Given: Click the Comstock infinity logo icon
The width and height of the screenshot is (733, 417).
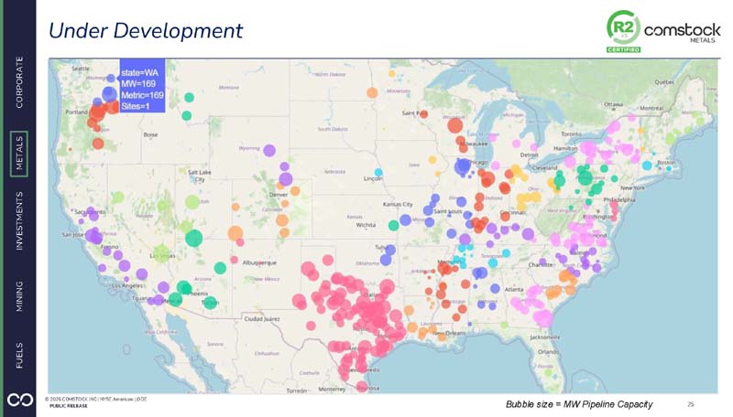Looking at the screenshot, I should coord(20,401).
